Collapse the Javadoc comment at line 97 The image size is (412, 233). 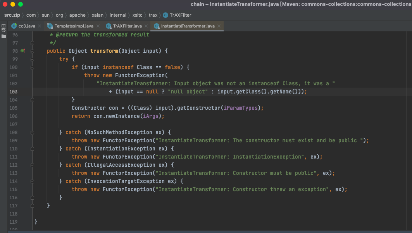[x=32, y=43]
